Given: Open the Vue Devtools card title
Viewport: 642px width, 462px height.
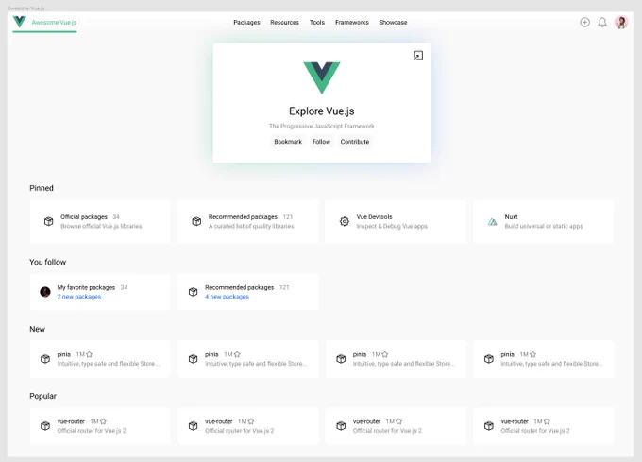Looking at the screenshot, I should [x=374, y=217].
